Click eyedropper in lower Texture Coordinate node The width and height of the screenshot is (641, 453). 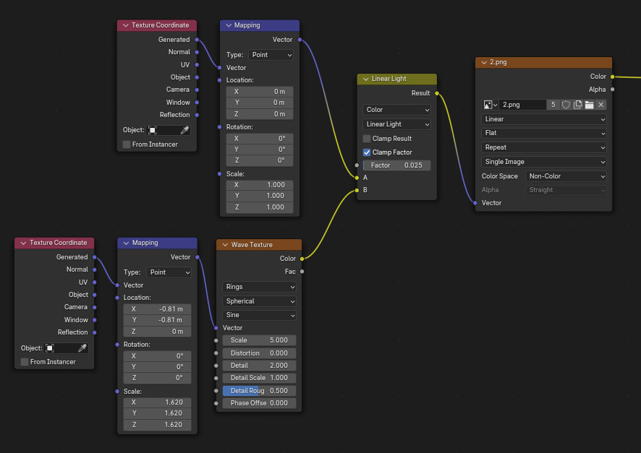tap(82, 348)
